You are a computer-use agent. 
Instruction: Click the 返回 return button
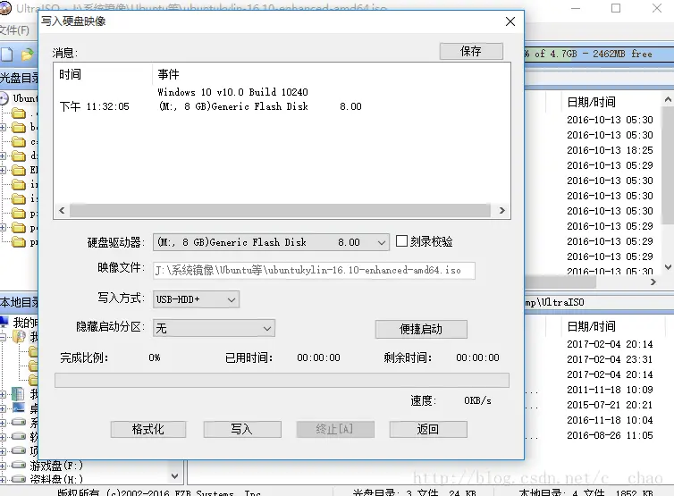[x=428, y=429]
